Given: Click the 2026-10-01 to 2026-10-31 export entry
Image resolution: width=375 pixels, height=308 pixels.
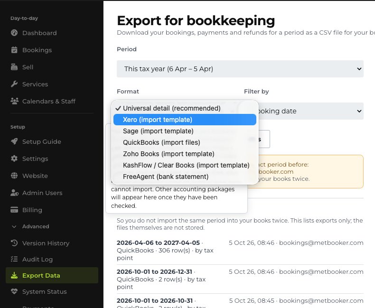Looking at the screenshot, I should click(x=240, y=302).
